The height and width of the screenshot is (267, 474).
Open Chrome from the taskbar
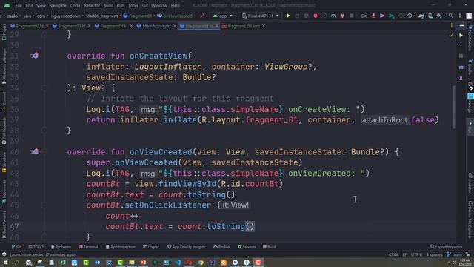[201, 262]
